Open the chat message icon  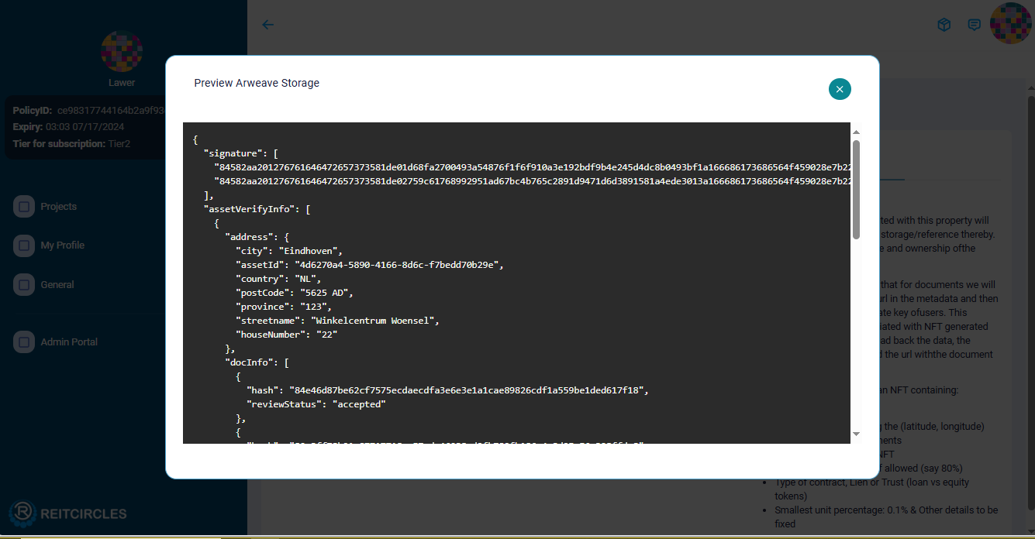(x=975, y=25)
